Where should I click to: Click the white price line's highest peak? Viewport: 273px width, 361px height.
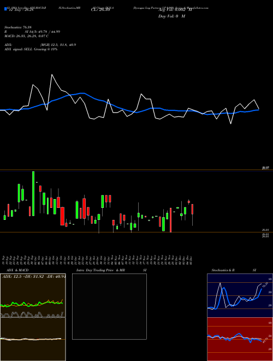tap(52, 74)
